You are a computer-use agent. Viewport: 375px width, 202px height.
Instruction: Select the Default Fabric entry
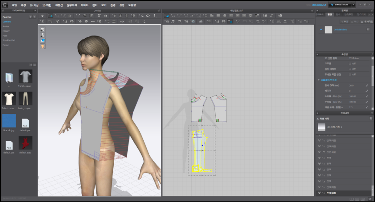coord(340,30)
